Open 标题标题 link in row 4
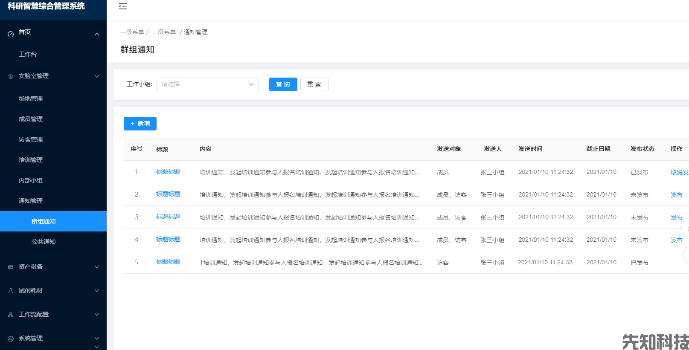689x350 pixels. [x=168, y=239]
